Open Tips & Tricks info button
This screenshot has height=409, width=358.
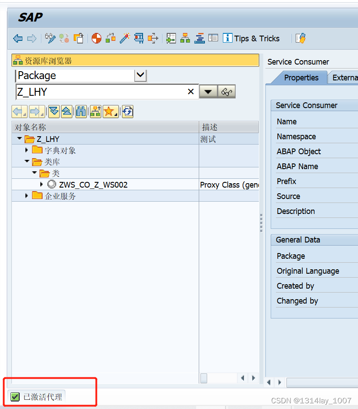point(251,38)
